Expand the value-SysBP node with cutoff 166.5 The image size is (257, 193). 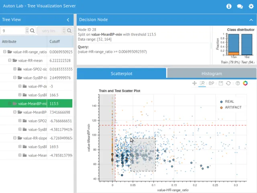[20, 95]
